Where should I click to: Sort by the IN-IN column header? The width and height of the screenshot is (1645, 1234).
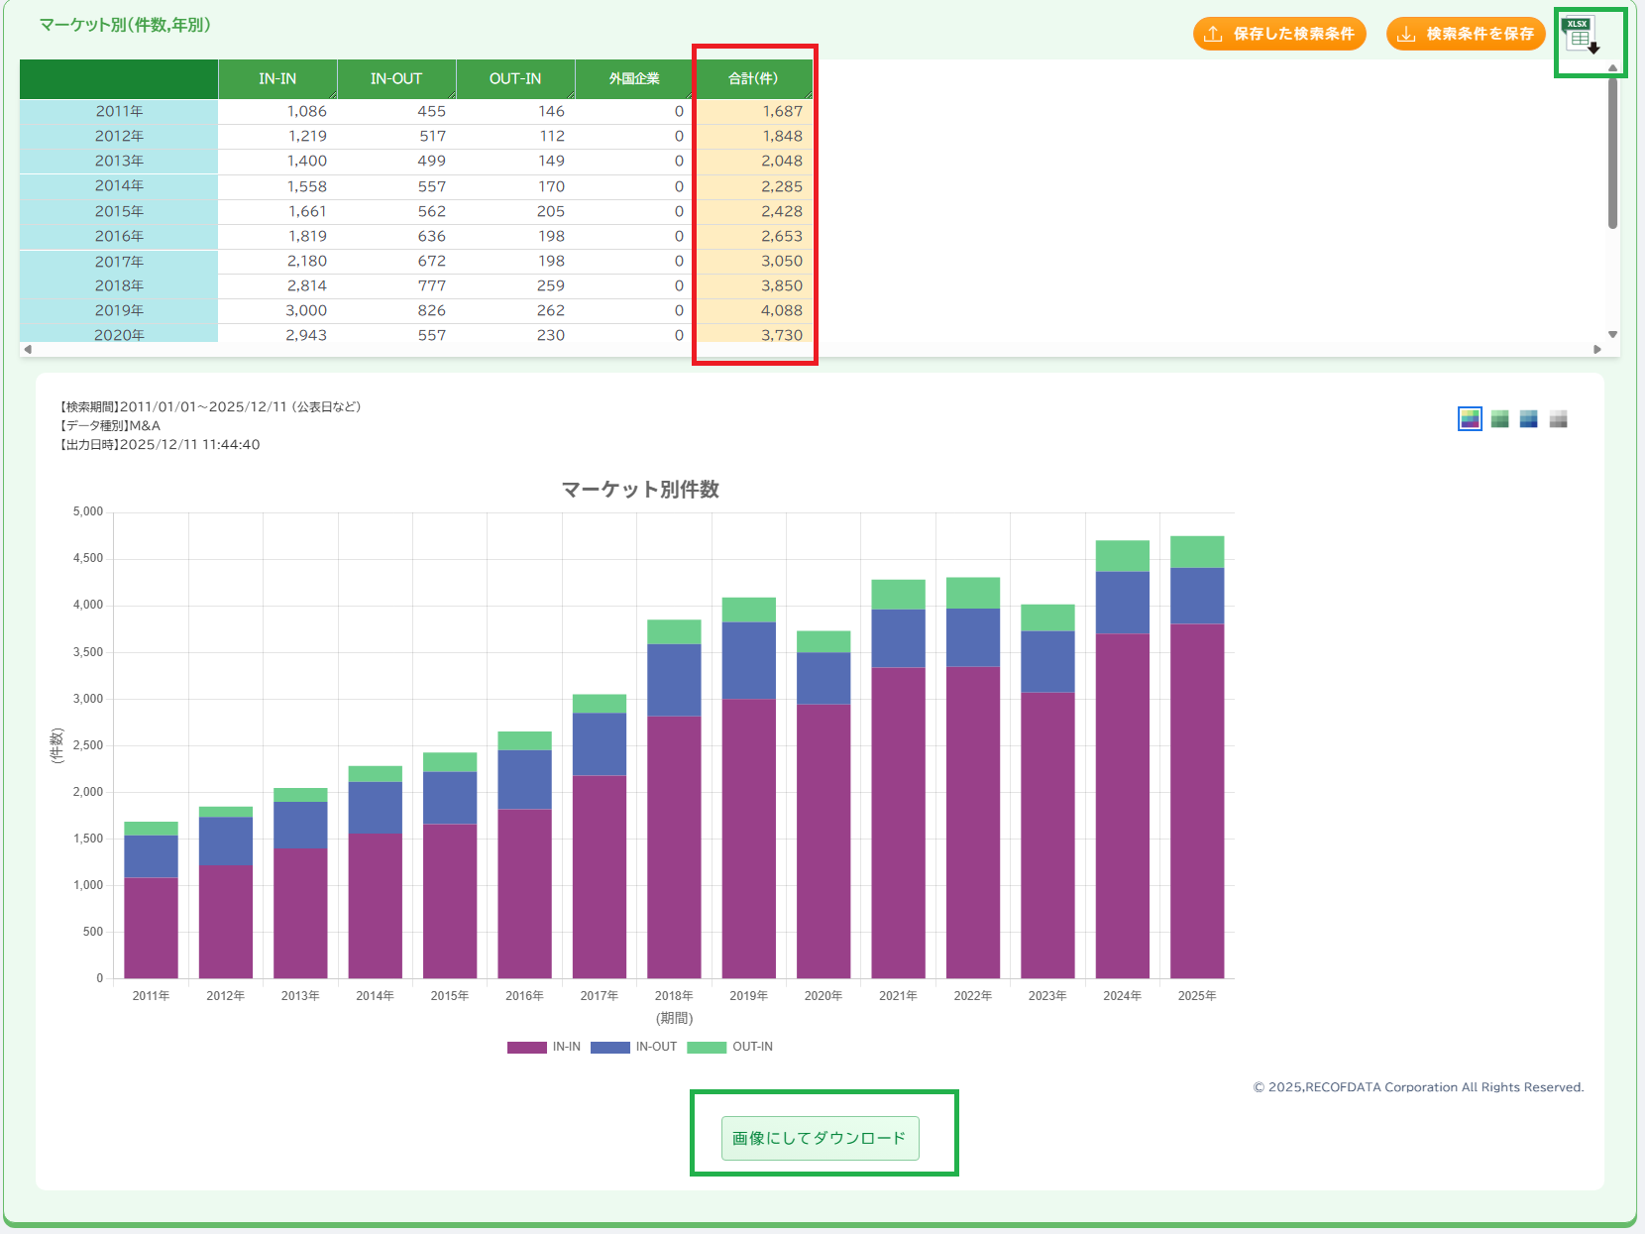point(277,79)
